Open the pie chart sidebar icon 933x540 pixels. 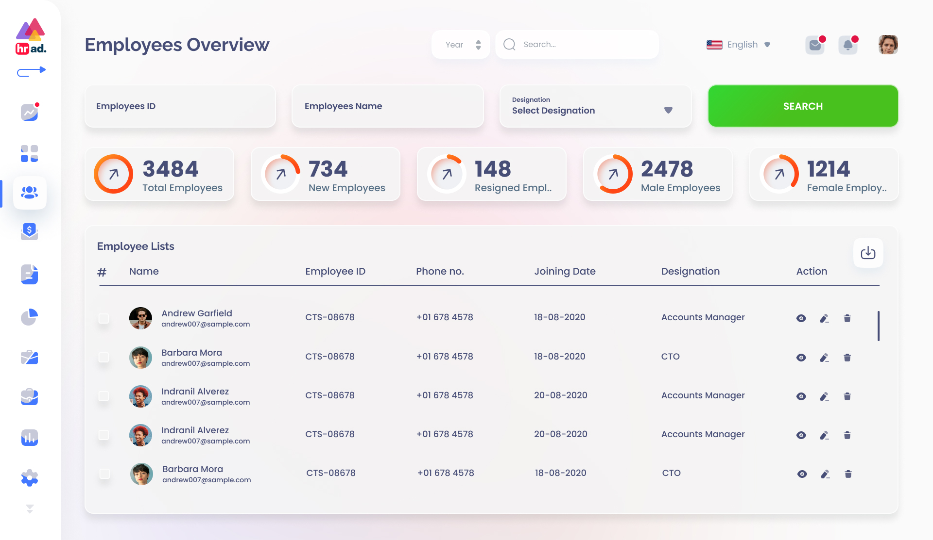pos(30,317)
